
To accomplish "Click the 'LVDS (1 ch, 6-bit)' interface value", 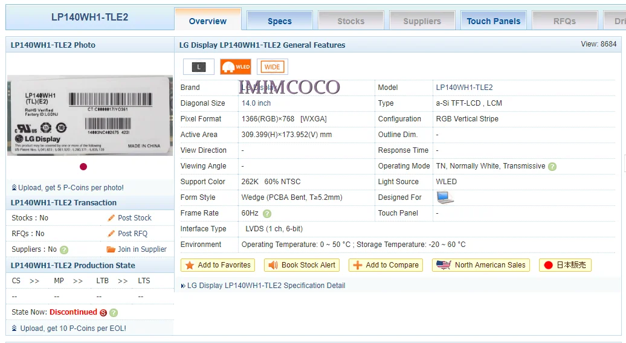I will 274,229.
